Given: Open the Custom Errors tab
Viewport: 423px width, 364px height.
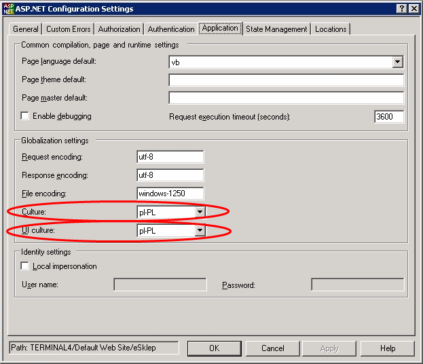Looking at the screenshot, I should pyautogui.click(x=69, y=29).
